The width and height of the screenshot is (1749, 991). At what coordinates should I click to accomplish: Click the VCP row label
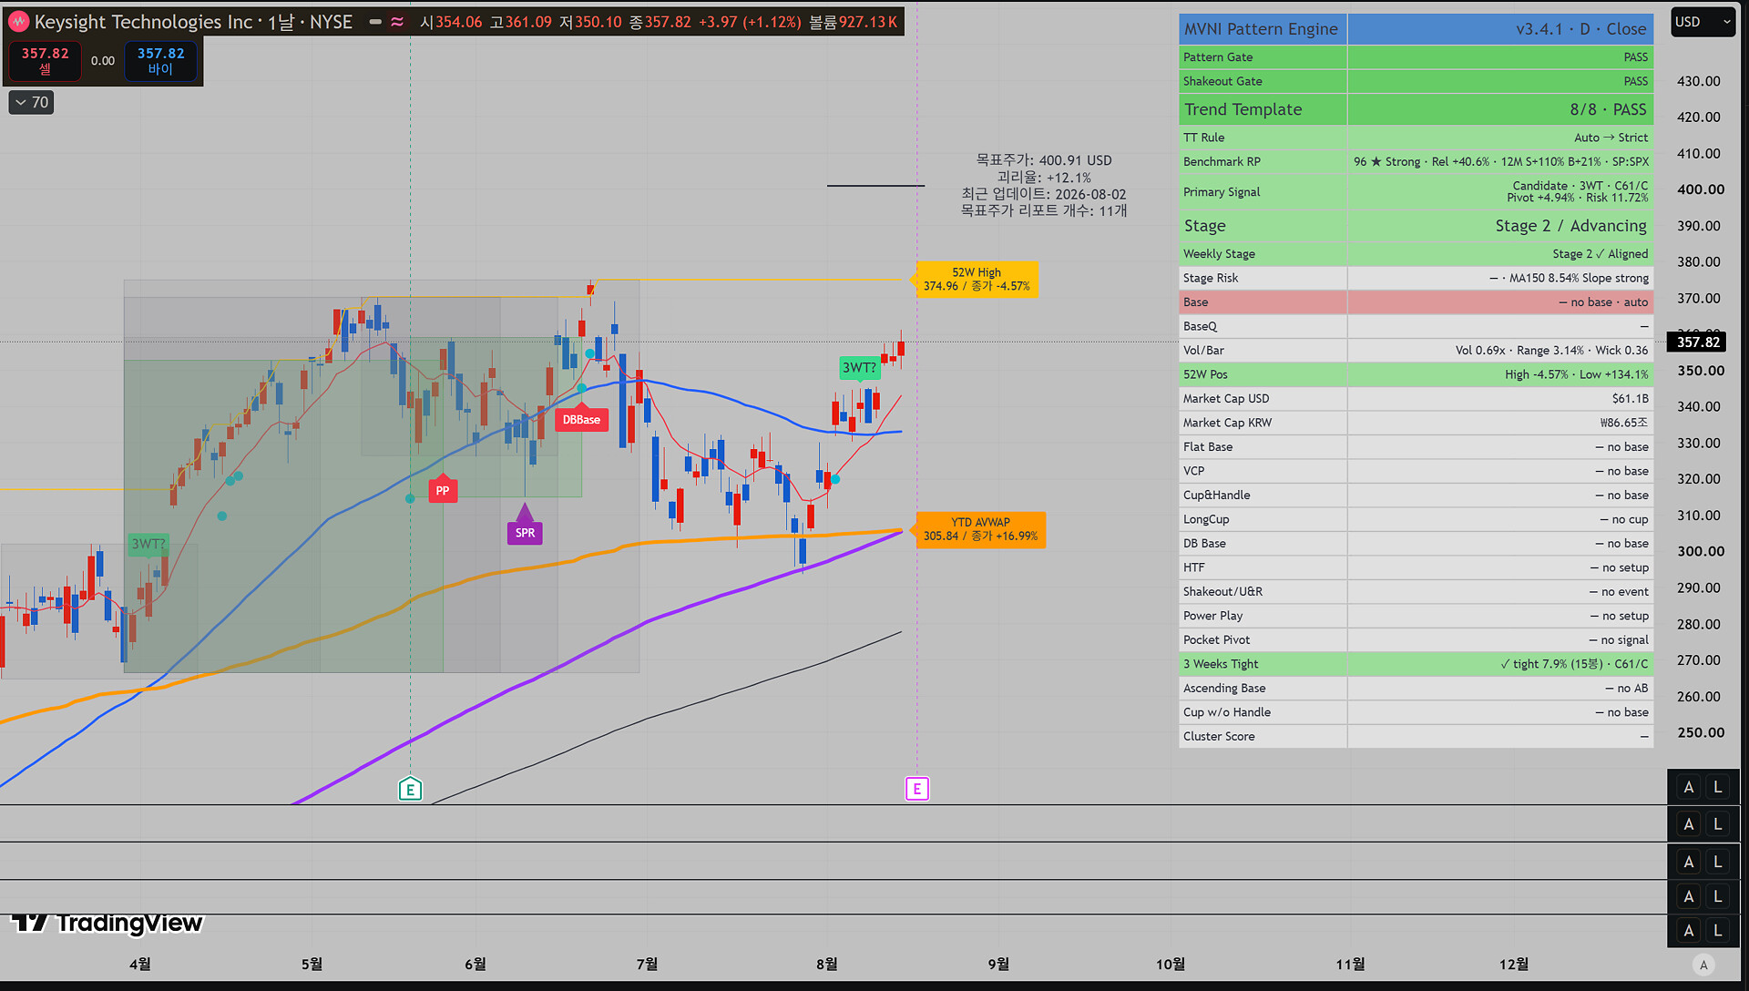(1193, 471)
